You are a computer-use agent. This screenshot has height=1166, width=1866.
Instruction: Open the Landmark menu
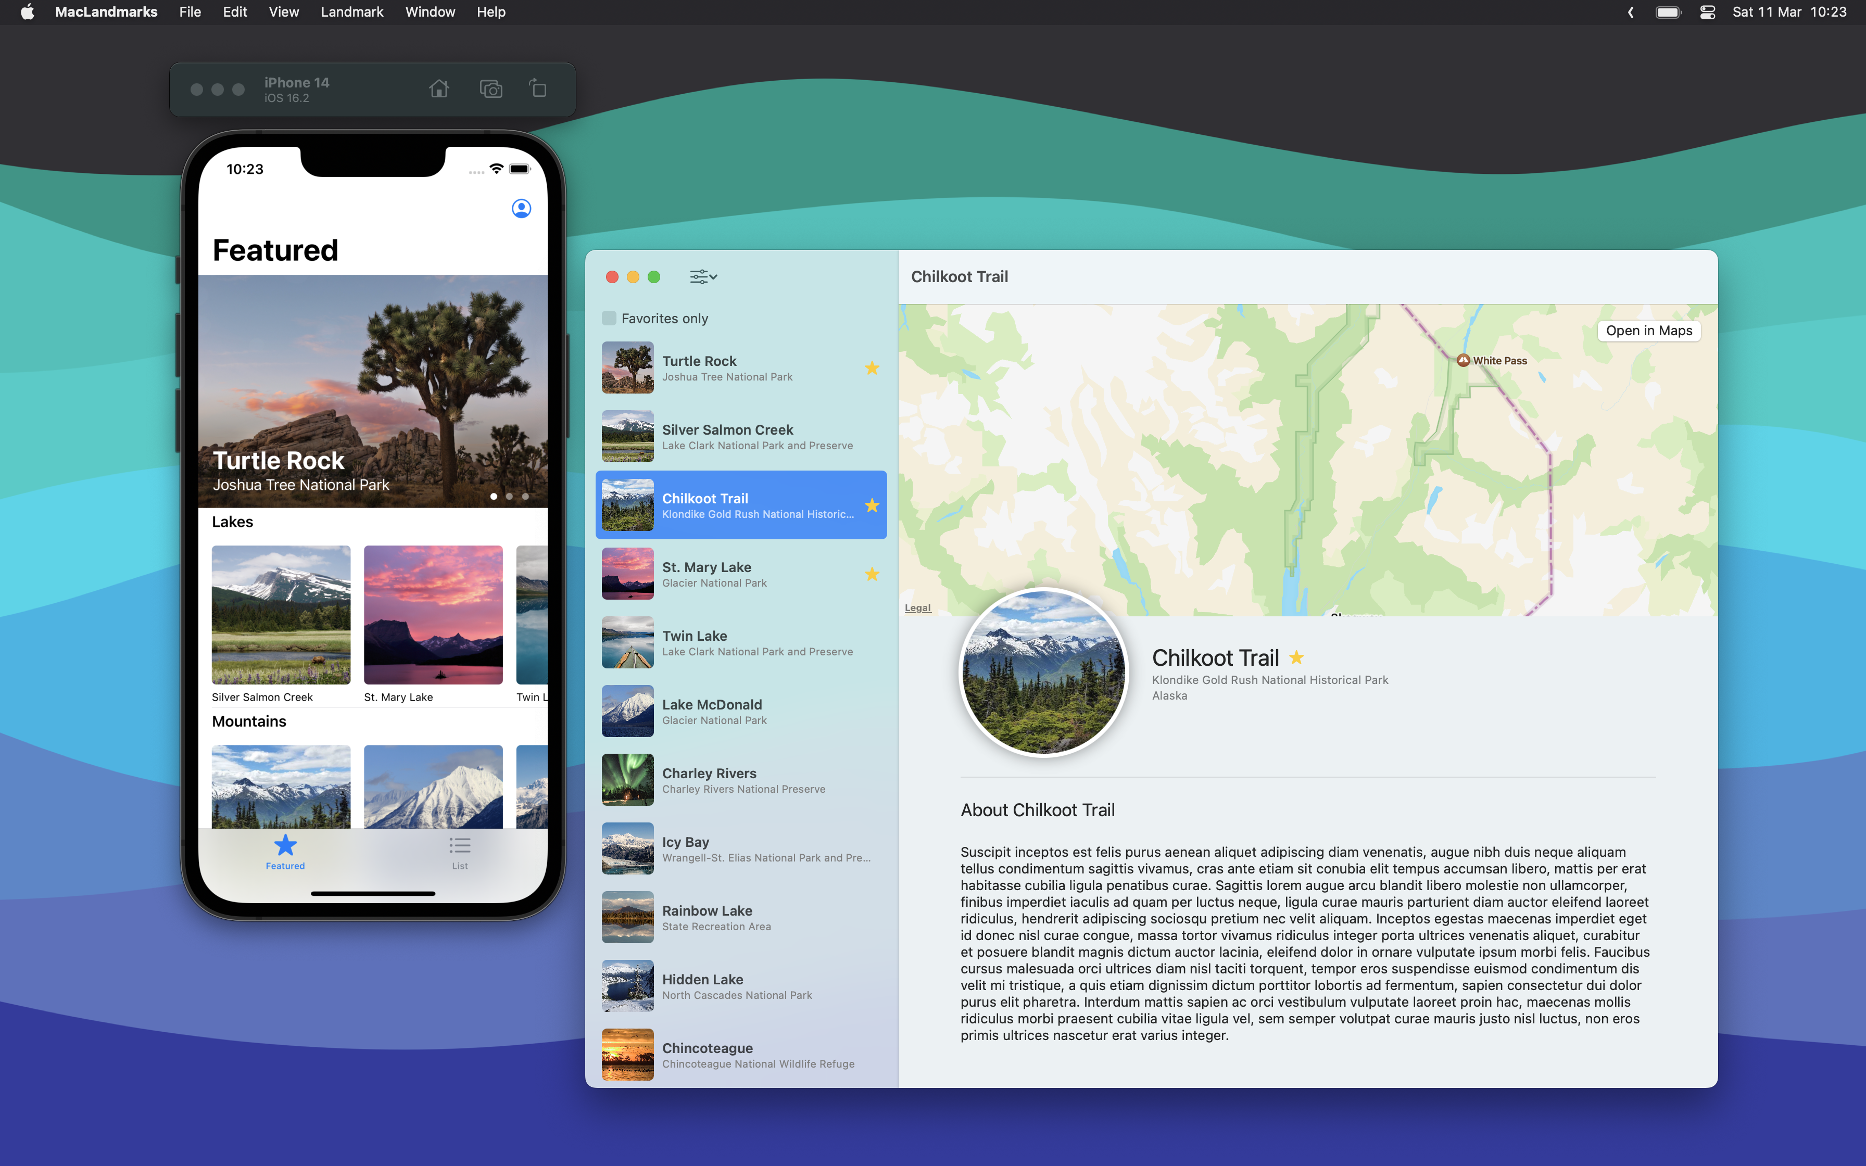pos(351,12)
